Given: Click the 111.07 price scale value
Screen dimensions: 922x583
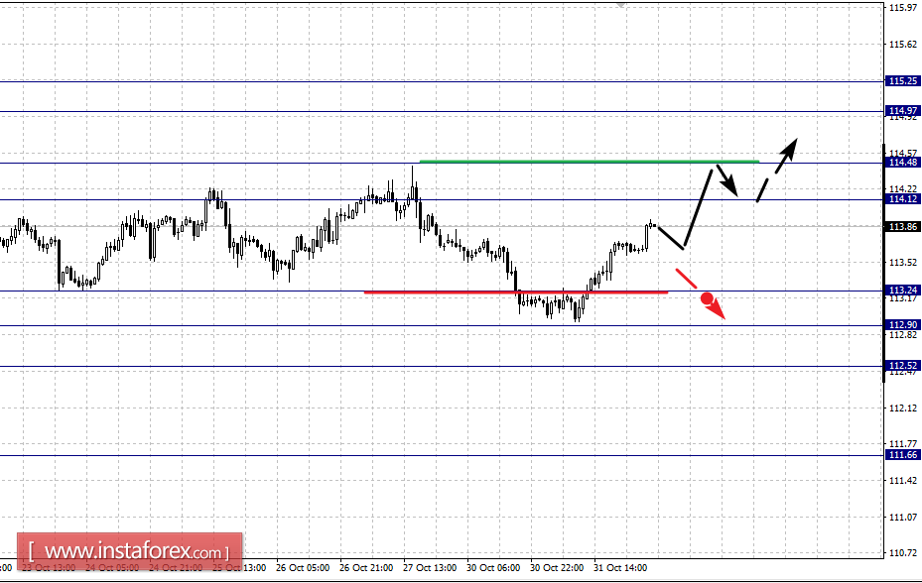Looking at the screenshot, I should pos(903,518).
